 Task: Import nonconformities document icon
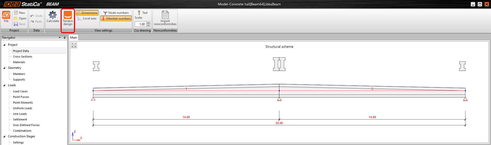[165, 15]
